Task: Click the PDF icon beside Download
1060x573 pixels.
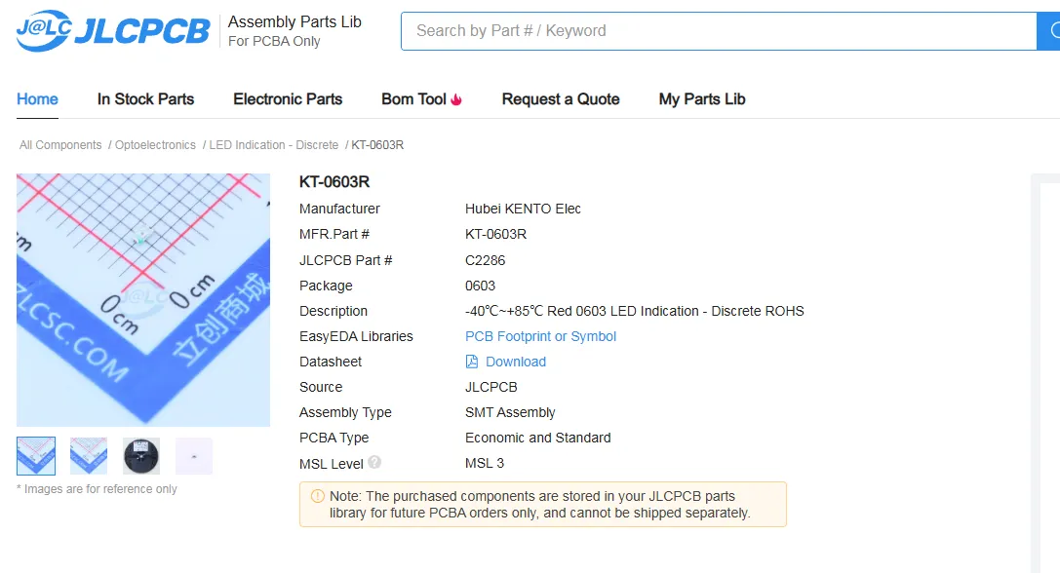Action: (x=472, y=362)
